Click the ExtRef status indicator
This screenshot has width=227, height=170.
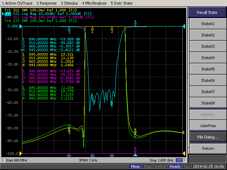[160, 166]
